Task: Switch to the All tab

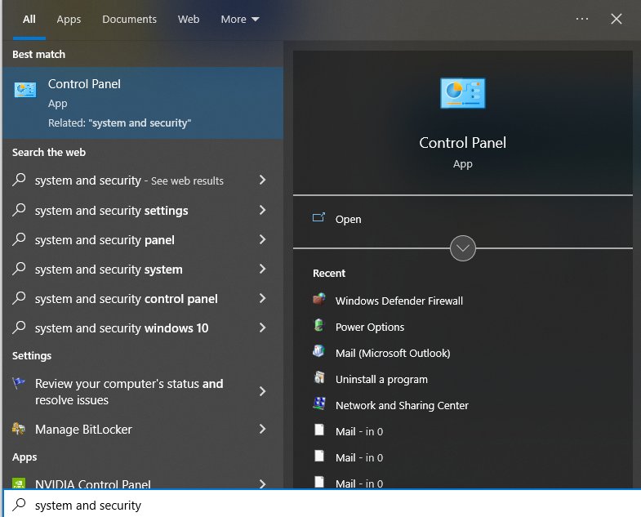Action: point(29,20)
